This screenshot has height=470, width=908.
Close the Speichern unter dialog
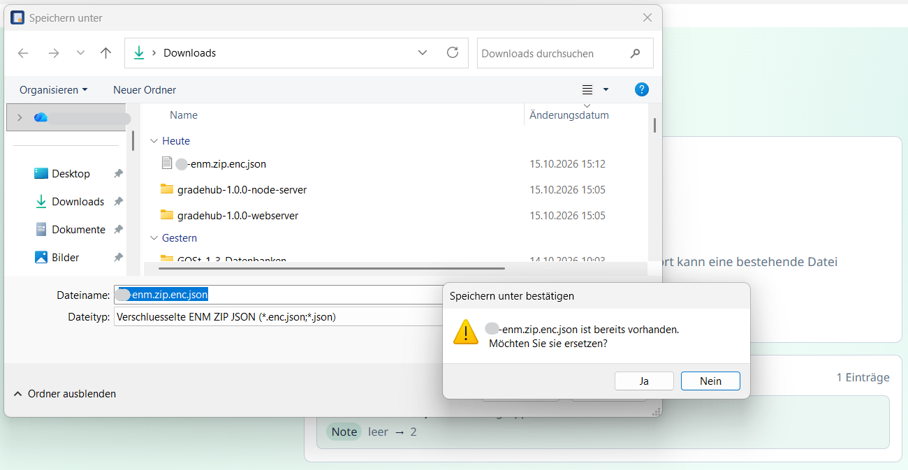point(647,18)
